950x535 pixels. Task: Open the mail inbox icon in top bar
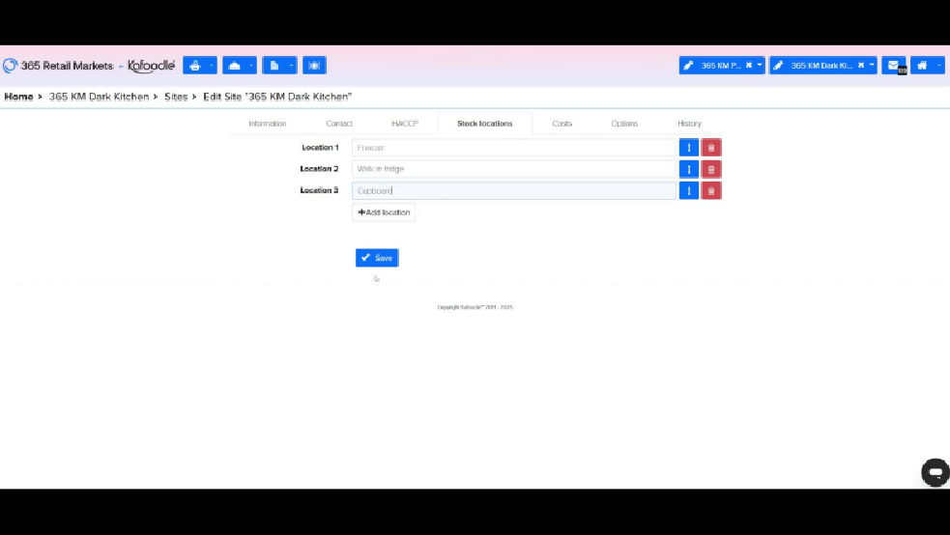(894, 66)
